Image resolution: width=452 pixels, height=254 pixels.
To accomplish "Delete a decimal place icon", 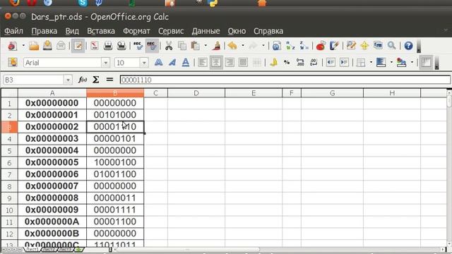I will click(x=314, y=63).
